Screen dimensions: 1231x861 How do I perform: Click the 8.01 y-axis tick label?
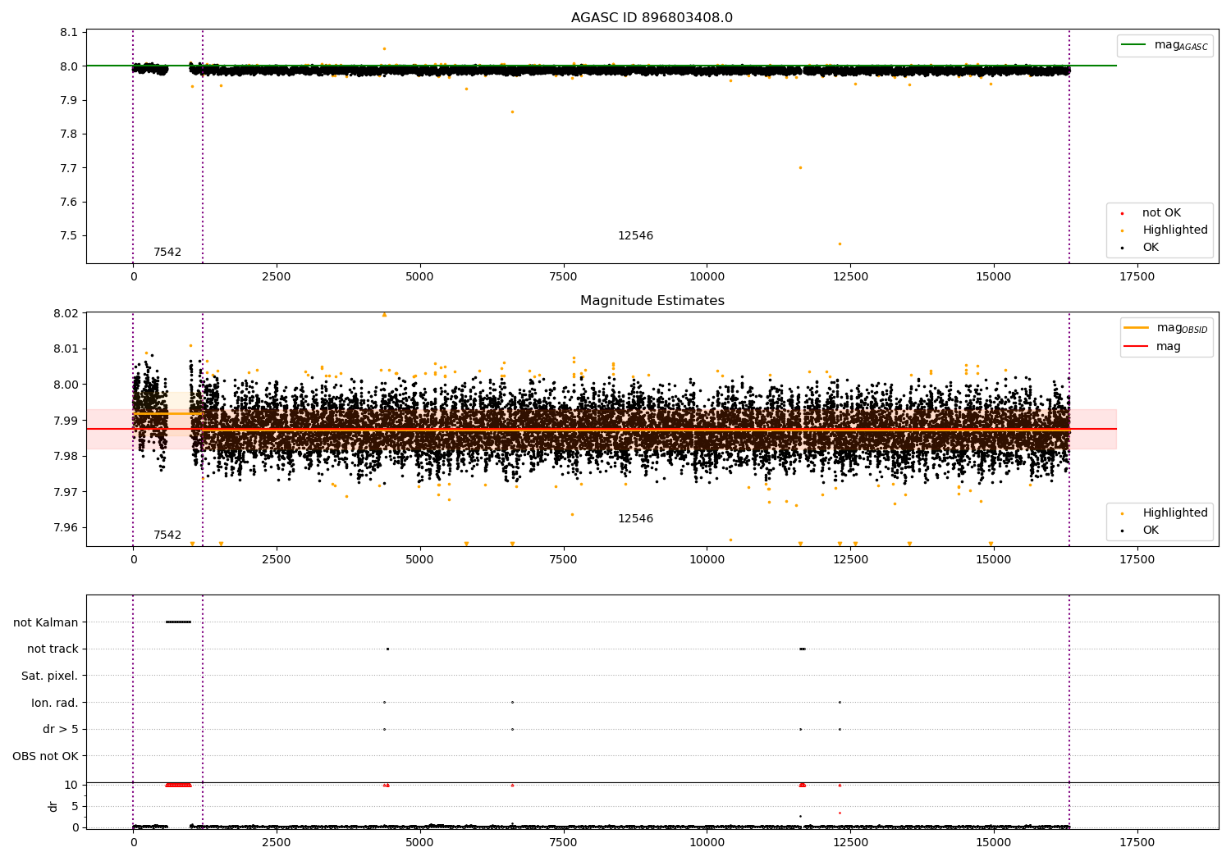(66, 348)
